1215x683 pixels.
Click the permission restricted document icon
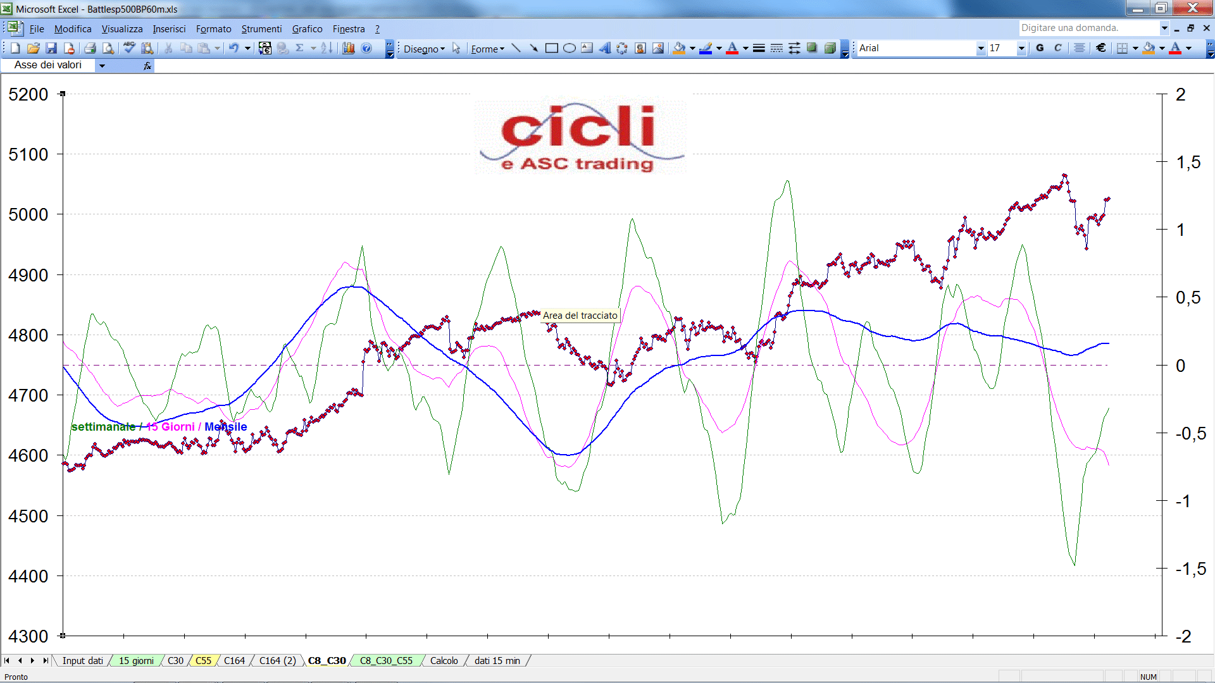(69, 48)
